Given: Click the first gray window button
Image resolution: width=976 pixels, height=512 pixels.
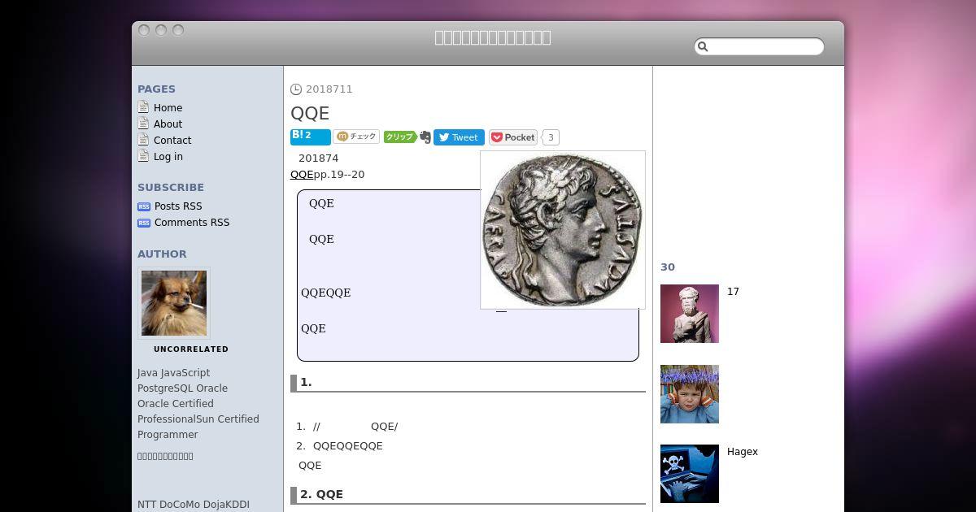Looking at the screenshot, I should (x=144, y=30).
